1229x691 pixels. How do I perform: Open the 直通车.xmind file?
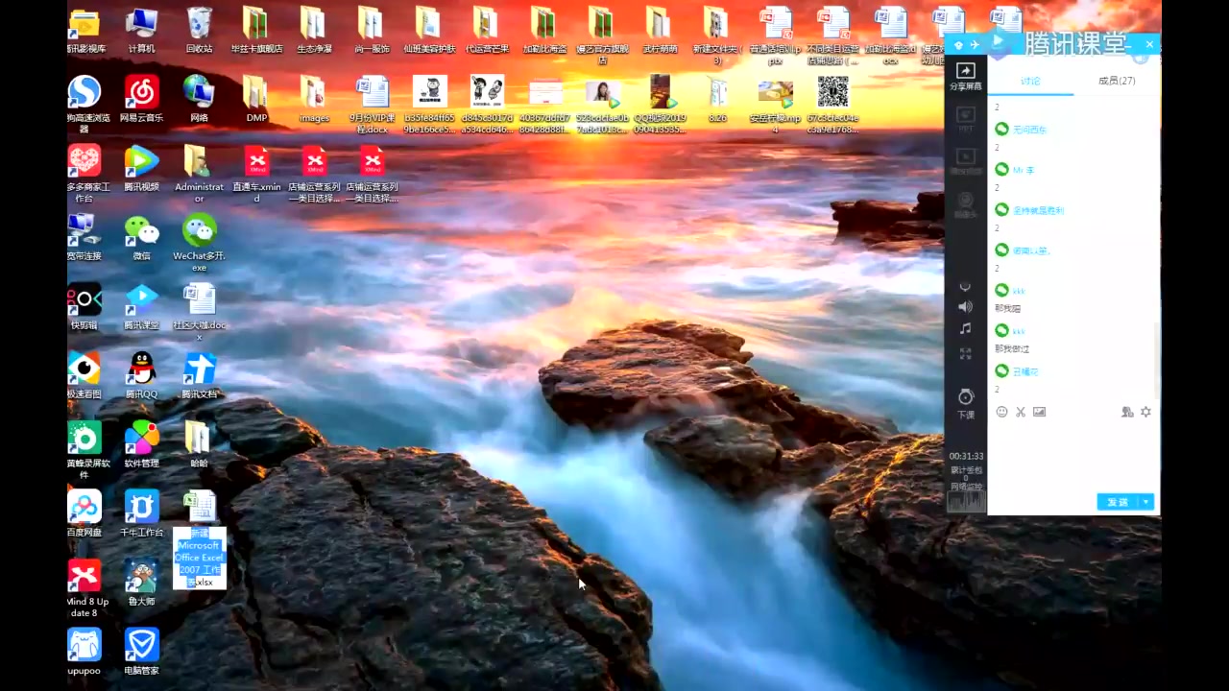click(x=256, y=174)
